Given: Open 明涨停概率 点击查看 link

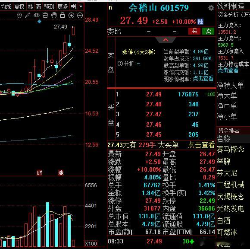Looking at the screenshot, I should [x=203, y=79].
